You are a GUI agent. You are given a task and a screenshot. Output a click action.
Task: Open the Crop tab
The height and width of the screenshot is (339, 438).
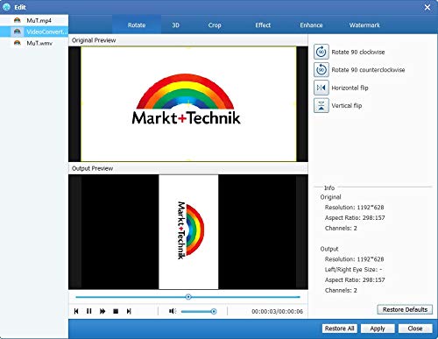click(215, 25)
